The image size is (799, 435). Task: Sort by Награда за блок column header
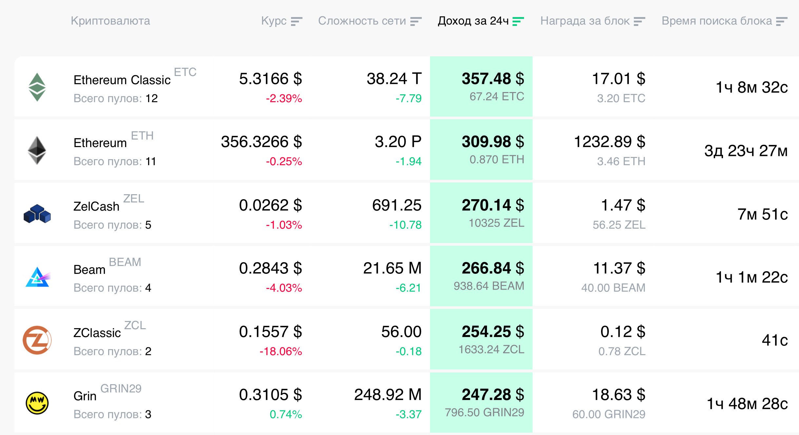(x=593, y=21)
